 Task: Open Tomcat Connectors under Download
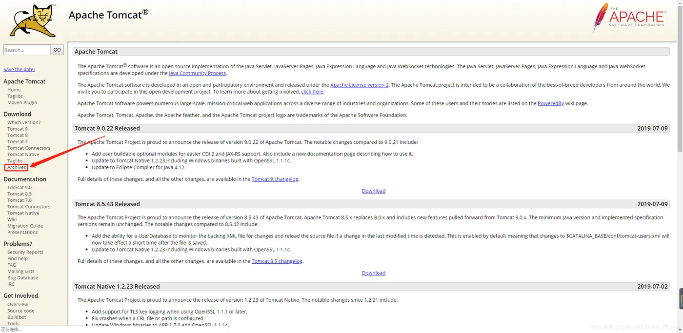pos(29,148)
